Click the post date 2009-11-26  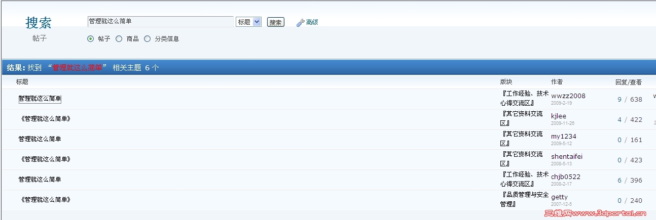click(x=563, y=123)
